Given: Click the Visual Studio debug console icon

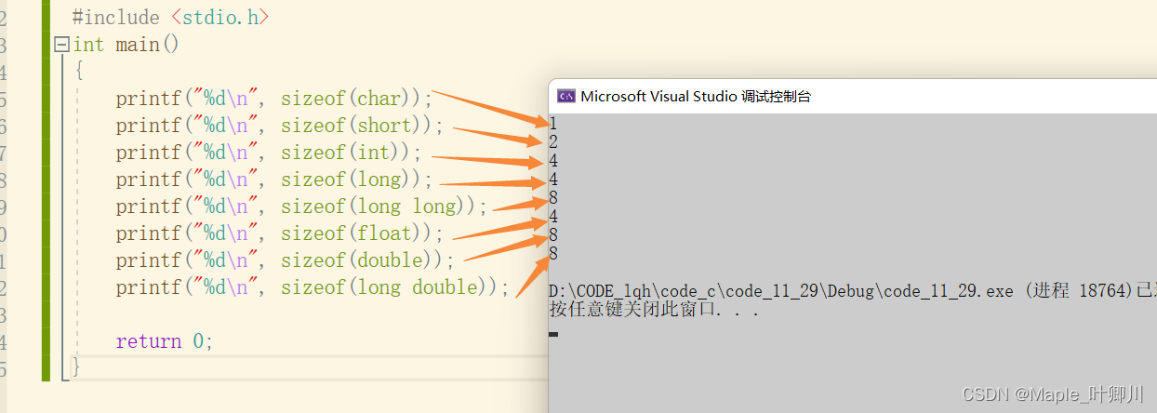Looking at the screenshot, I should [565, 96].
